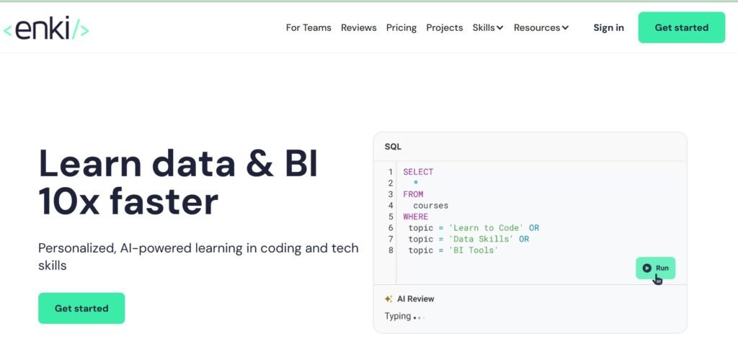738x346 pixels.
Task: Click line number 8 in editor gutter
Action: (x=390, y=251)
